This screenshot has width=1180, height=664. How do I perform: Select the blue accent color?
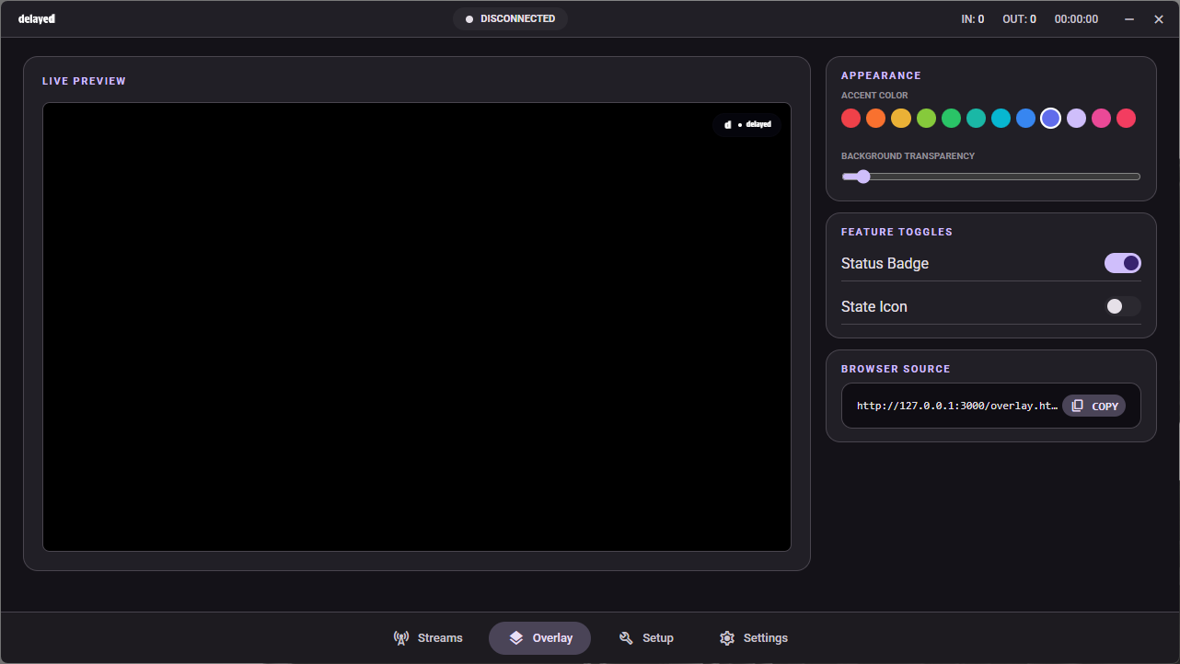pos(1025,118)
